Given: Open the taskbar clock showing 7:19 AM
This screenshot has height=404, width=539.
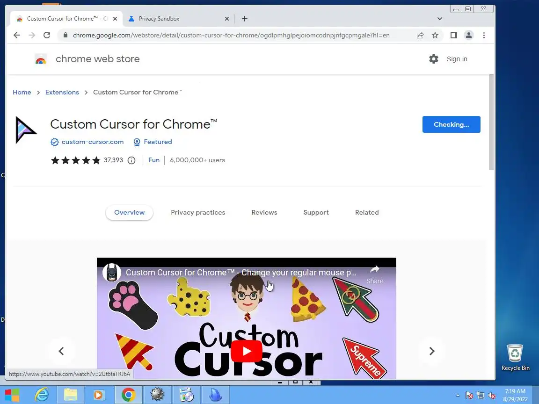Looking at the screenshot, I should coord(515,395).
